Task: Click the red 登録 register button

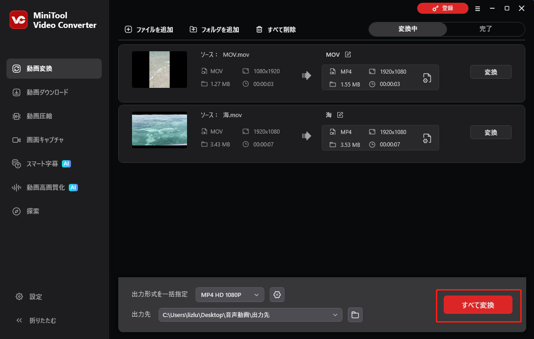Action: [x=442, y=8]
